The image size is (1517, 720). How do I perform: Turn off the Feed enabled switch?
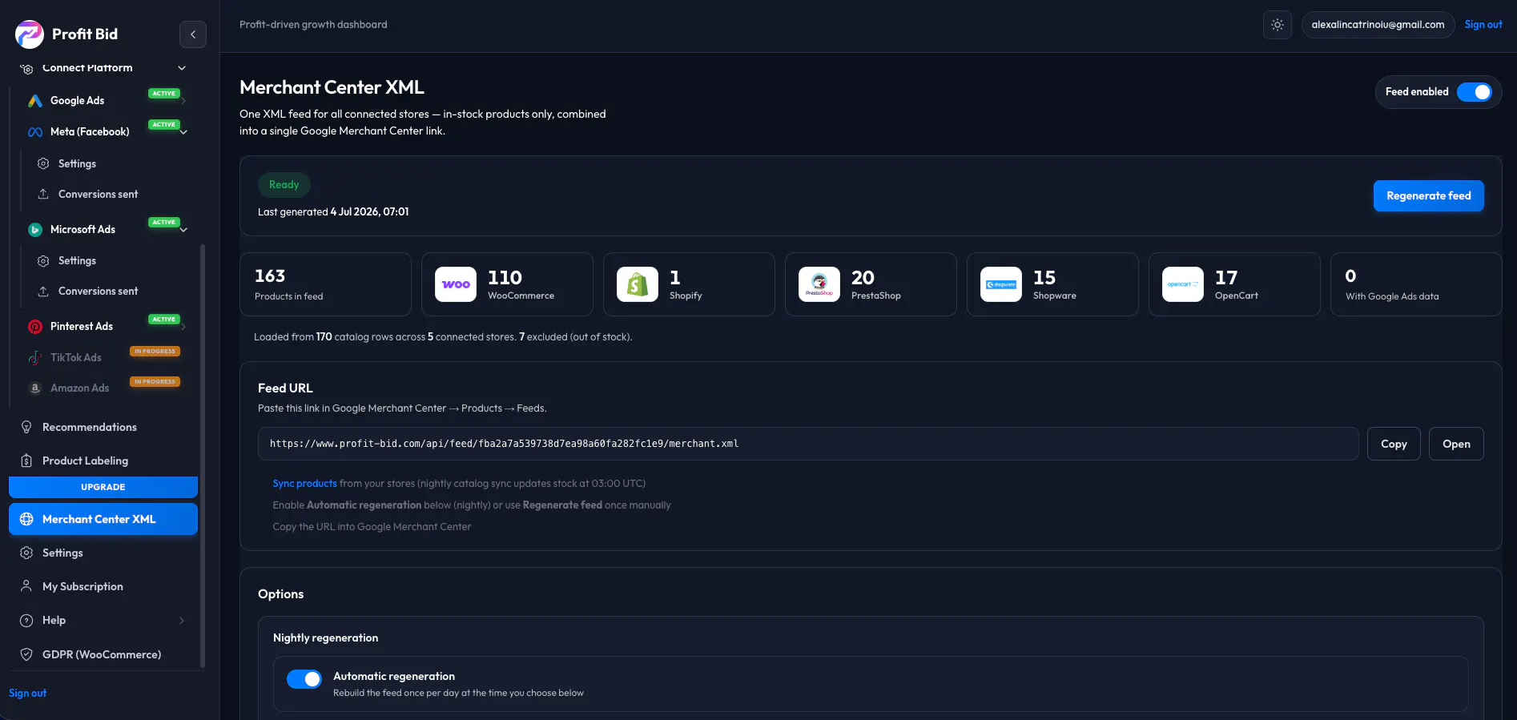click(1474, 92)
